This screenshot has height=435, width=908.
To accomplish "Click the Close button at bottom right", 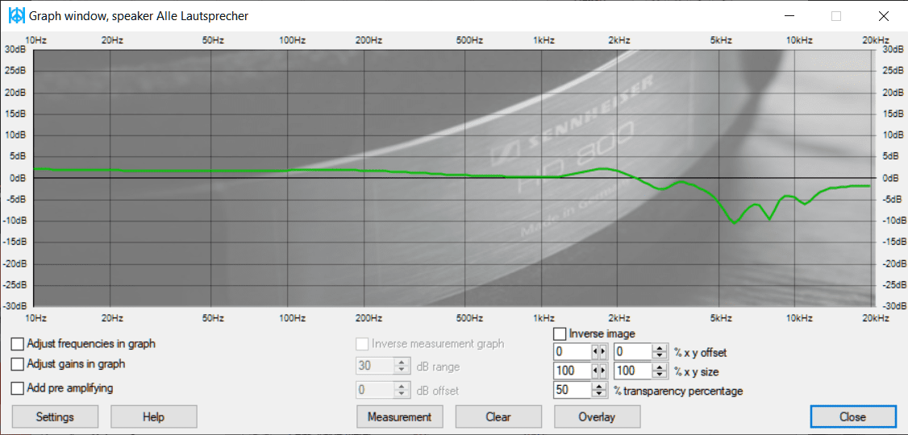I will (x=852, y=416).
